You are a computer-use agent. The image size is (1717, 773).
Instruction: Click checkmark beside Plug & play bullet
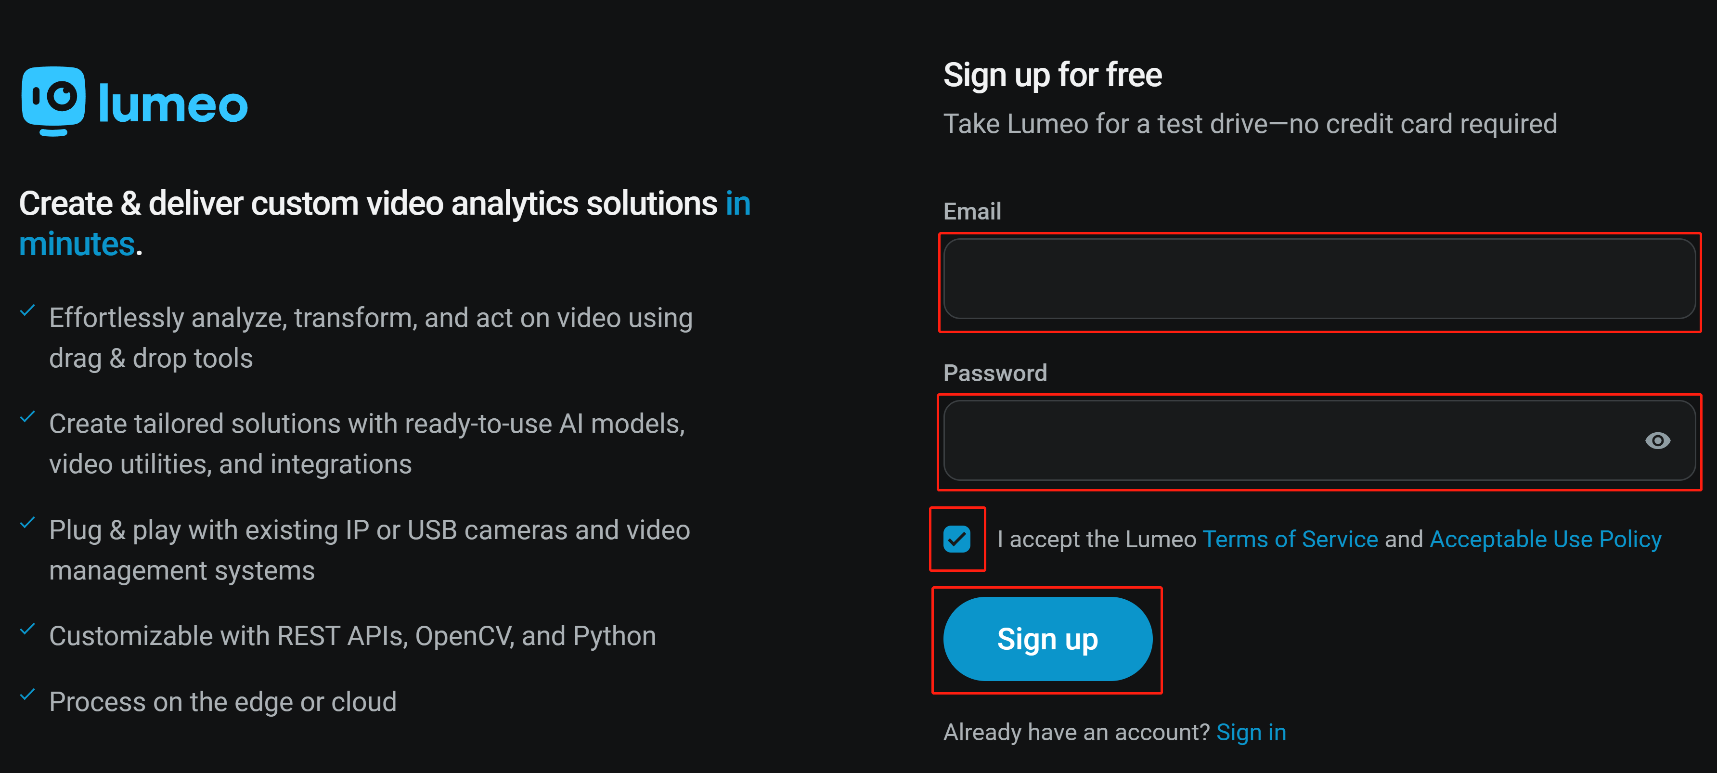pyautogui.click(x=27, y=522)
